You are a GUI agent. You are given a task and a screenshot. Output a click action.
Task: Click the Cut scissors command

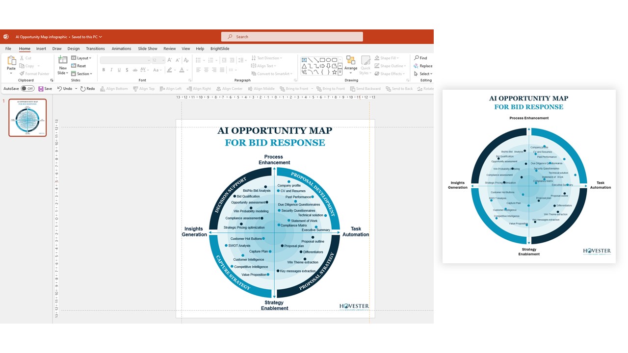pyautogui.click(x=26, y=58)
